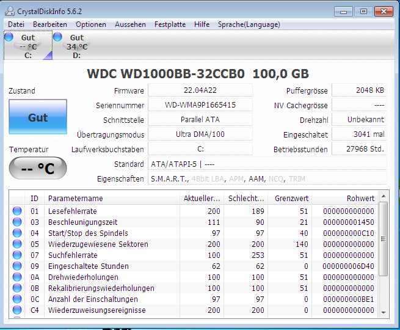The image size is (400, 330).
Task: Minimize the CrystalDiskInfo window
Action: tap(343, 11)
